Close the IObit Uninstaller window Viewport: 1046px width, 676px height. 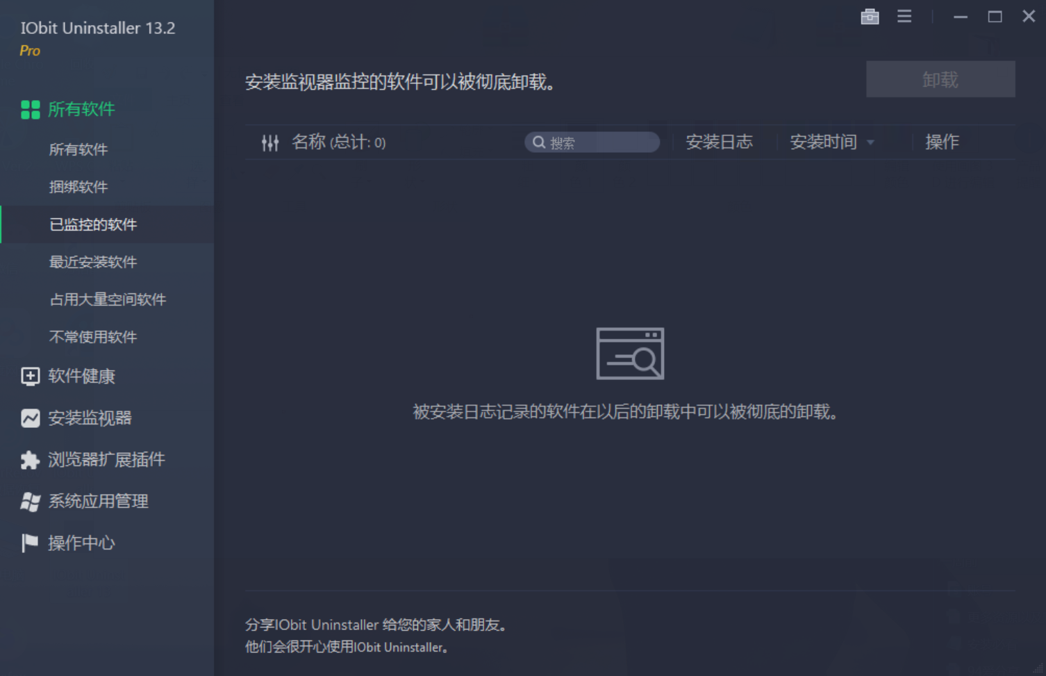(x=1029, y=16)
